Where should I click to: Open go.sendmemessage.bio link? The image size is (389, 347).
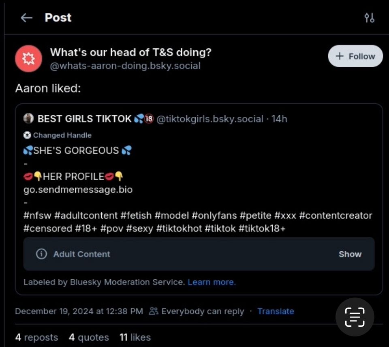tap(78, 189)
